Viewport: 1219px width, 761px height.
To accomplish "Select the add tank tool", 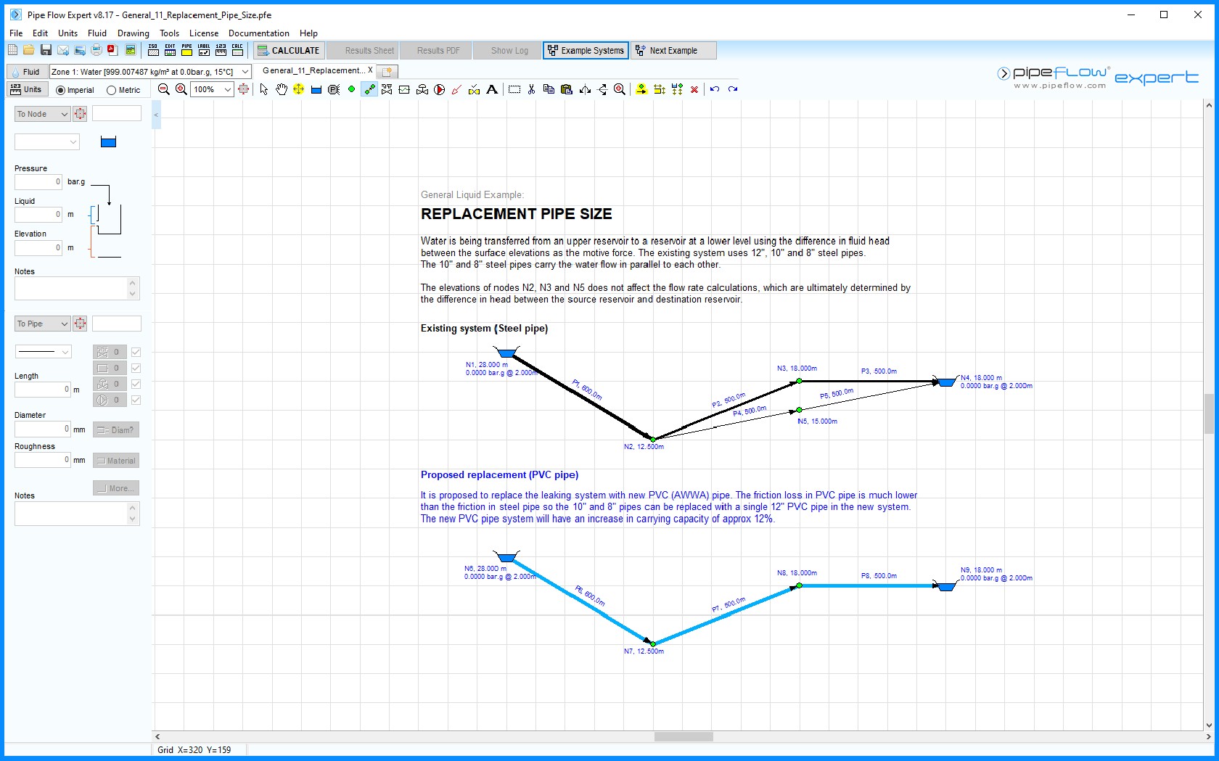I will pos(316,89).
